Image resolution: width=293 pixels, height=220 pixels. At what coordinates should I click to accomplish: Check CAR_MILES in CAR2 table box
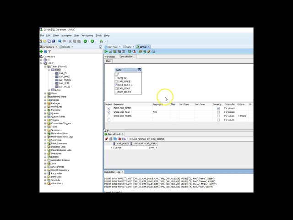[116, 92]
